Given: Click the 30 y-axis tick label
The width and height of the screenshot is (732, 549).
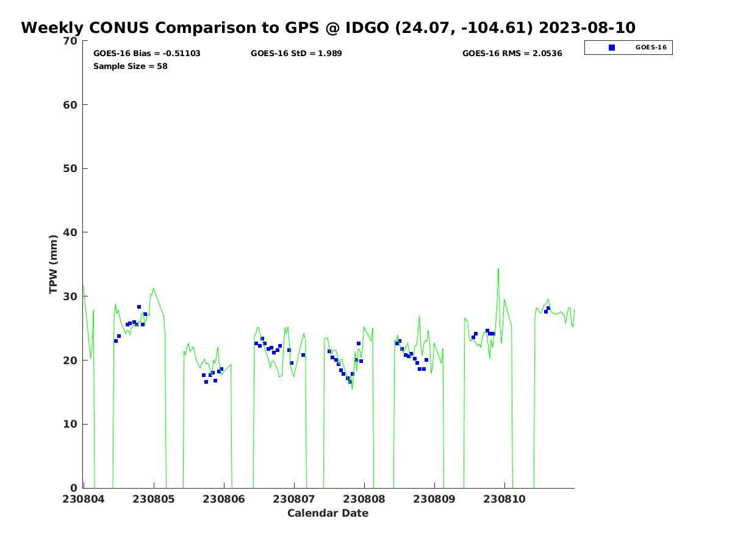Looking at the screenshot, I should pos(71,296).
